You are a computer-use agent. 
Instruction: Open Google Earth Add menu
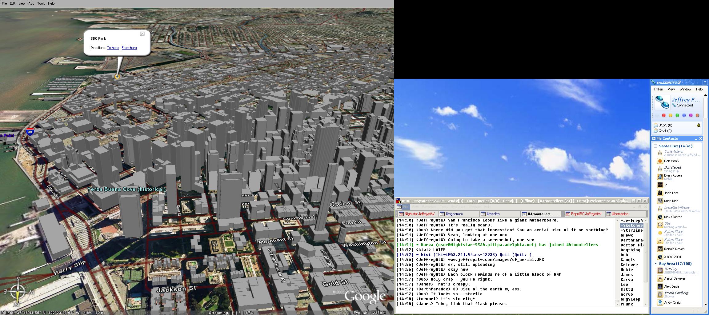pyautogui.click(x=31, y=3)
